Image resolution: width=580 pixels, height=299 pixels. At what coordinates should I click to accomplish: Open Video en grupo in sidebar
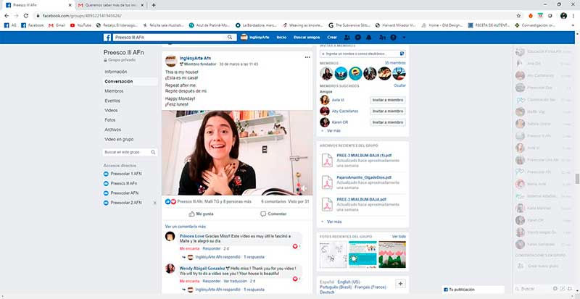click(119, 139)
